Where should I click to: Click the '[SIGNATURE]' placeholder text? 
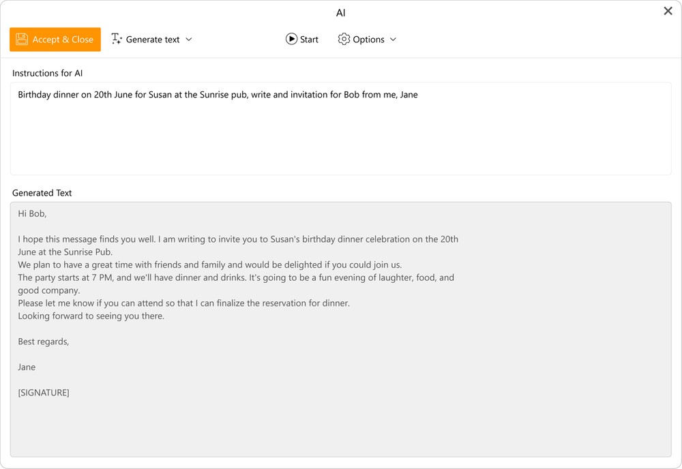pos(44,393)
